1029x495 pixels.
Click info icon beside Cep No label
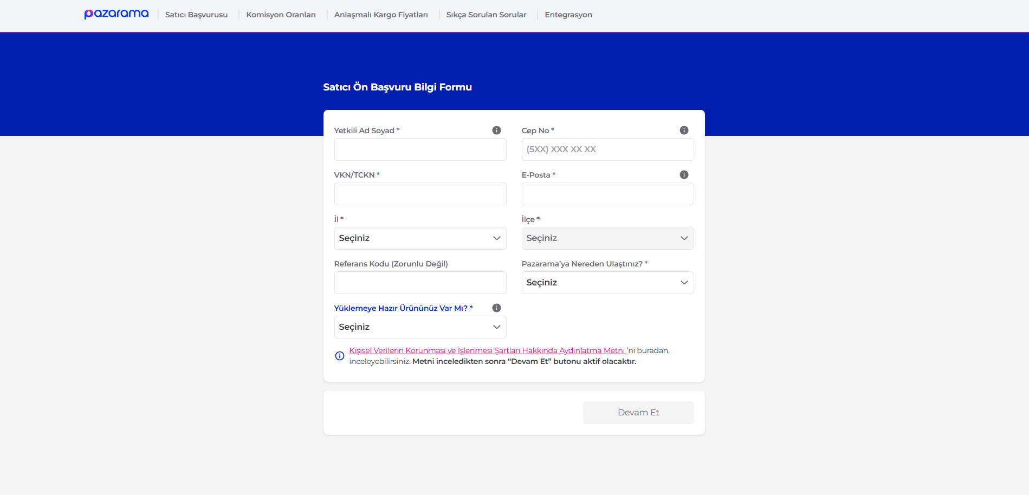[684, 131]
